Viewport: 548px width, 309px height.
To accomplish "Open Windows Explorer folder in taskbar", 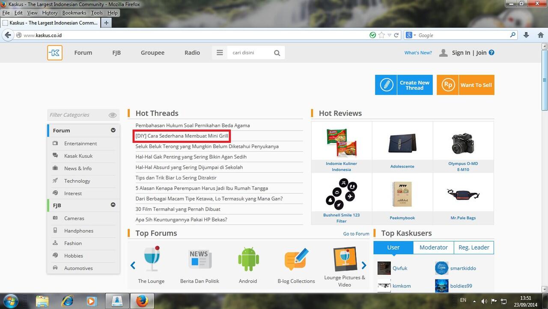I will 42,301.
